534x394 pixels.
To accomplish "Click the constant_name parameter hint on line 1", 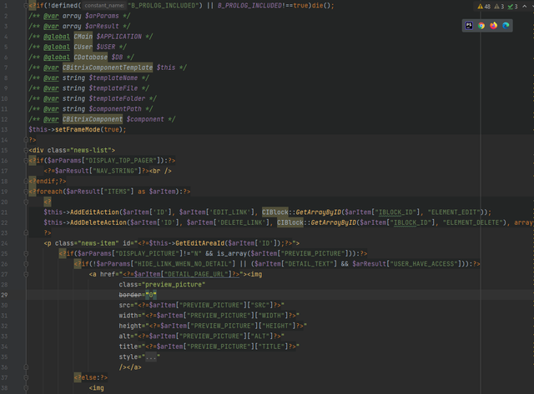I will click(x=104, y=6).
